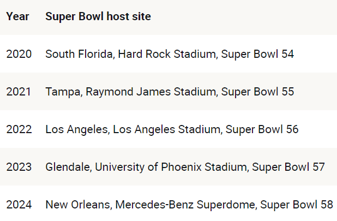Select the 2021 year cell

[19, 92]
